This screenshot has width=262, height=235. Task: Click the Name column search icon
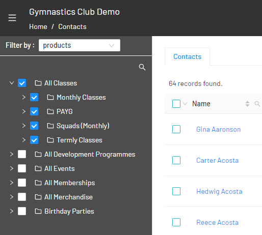(x=257, y=104)
